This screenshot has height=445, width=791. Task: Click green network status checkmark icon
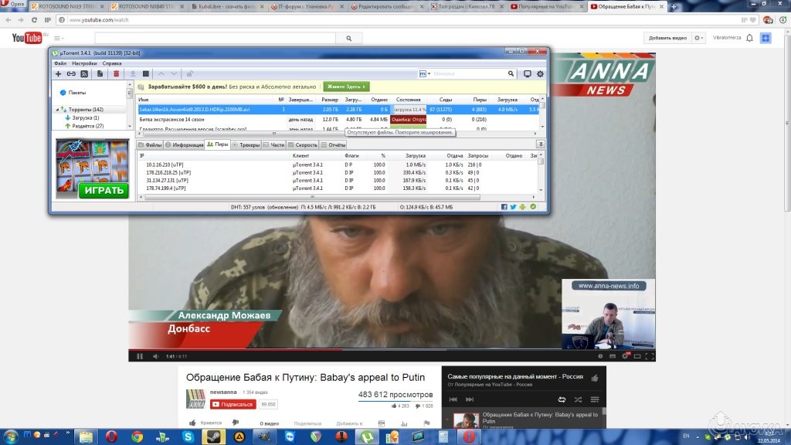tap(533, 207)
